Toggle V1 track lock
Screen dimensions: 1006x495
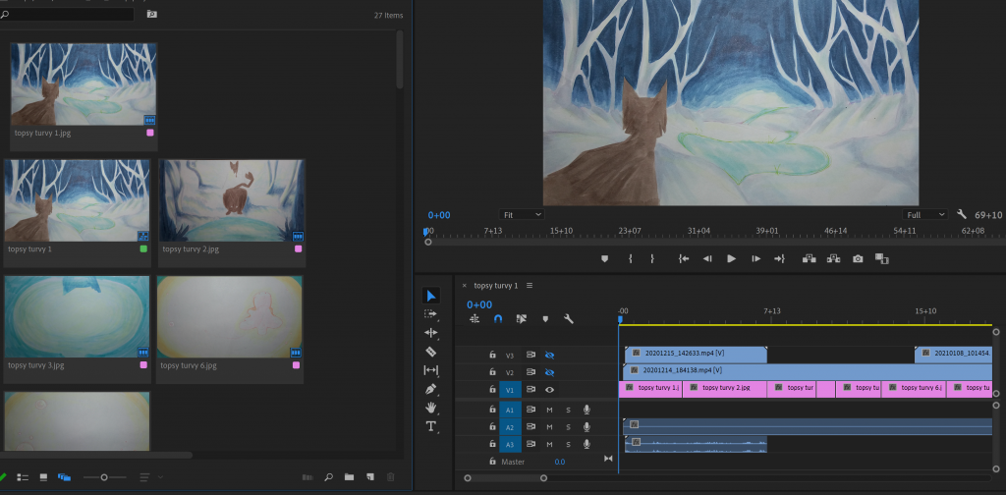493,389
